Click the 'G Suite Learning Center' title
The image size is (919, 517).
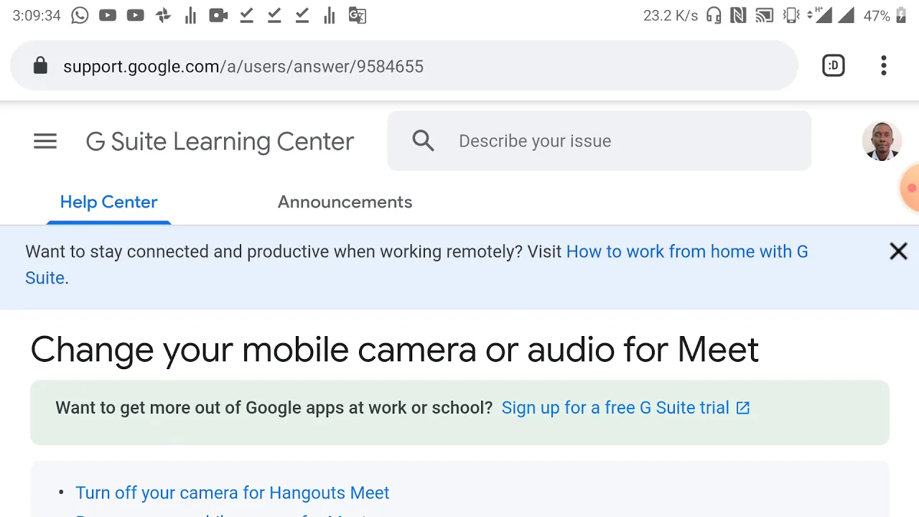pos(220,141)
